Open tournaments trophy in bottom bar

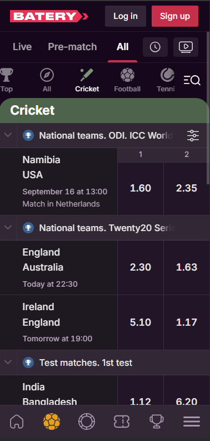pos(156,422)
